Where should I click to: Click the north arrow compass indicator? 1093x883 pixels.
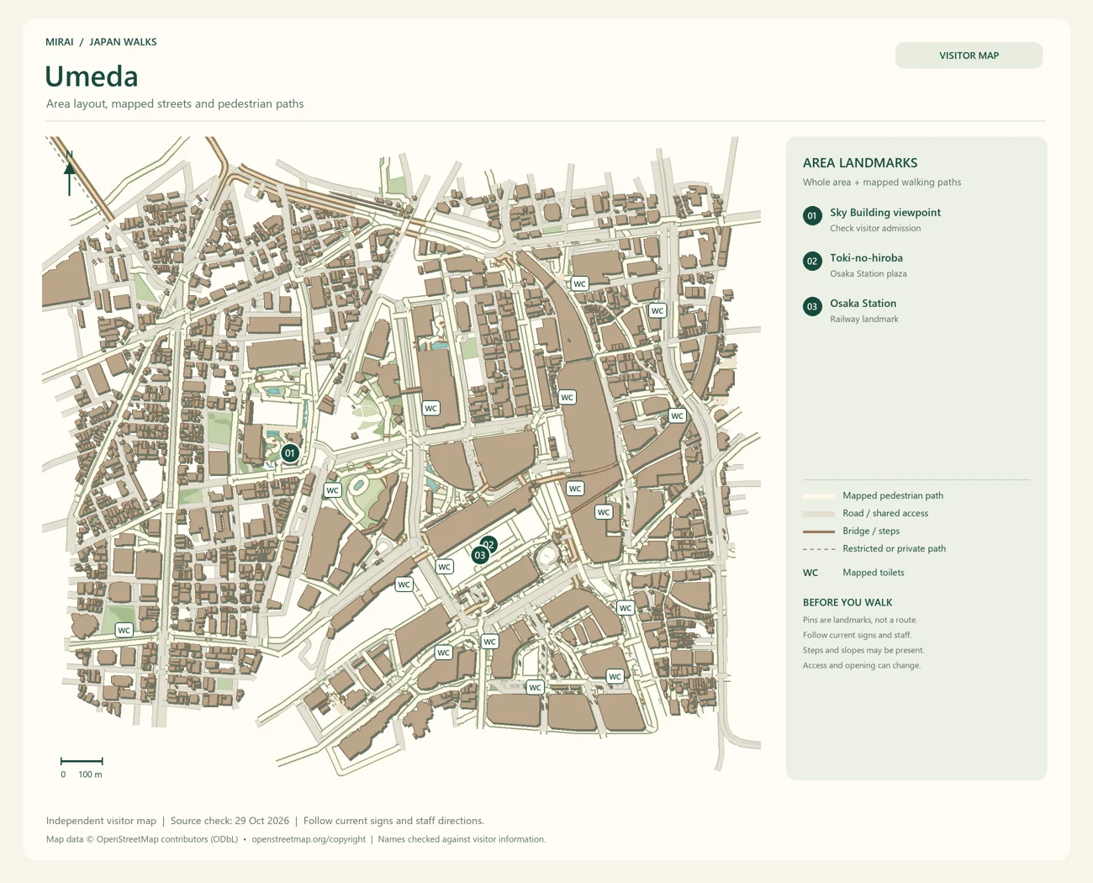coord(69,172)
